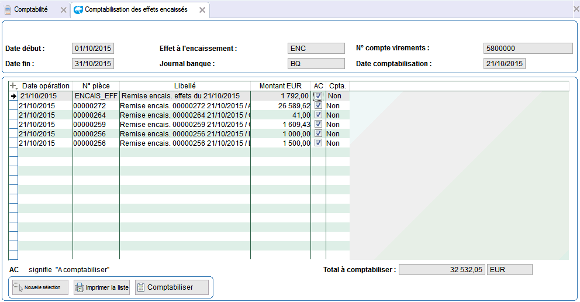Select piece number 00000264 cell
Image resolution: width=580 pixels, height=302 pixels.
pyautogui.click(x=96, y=115)
